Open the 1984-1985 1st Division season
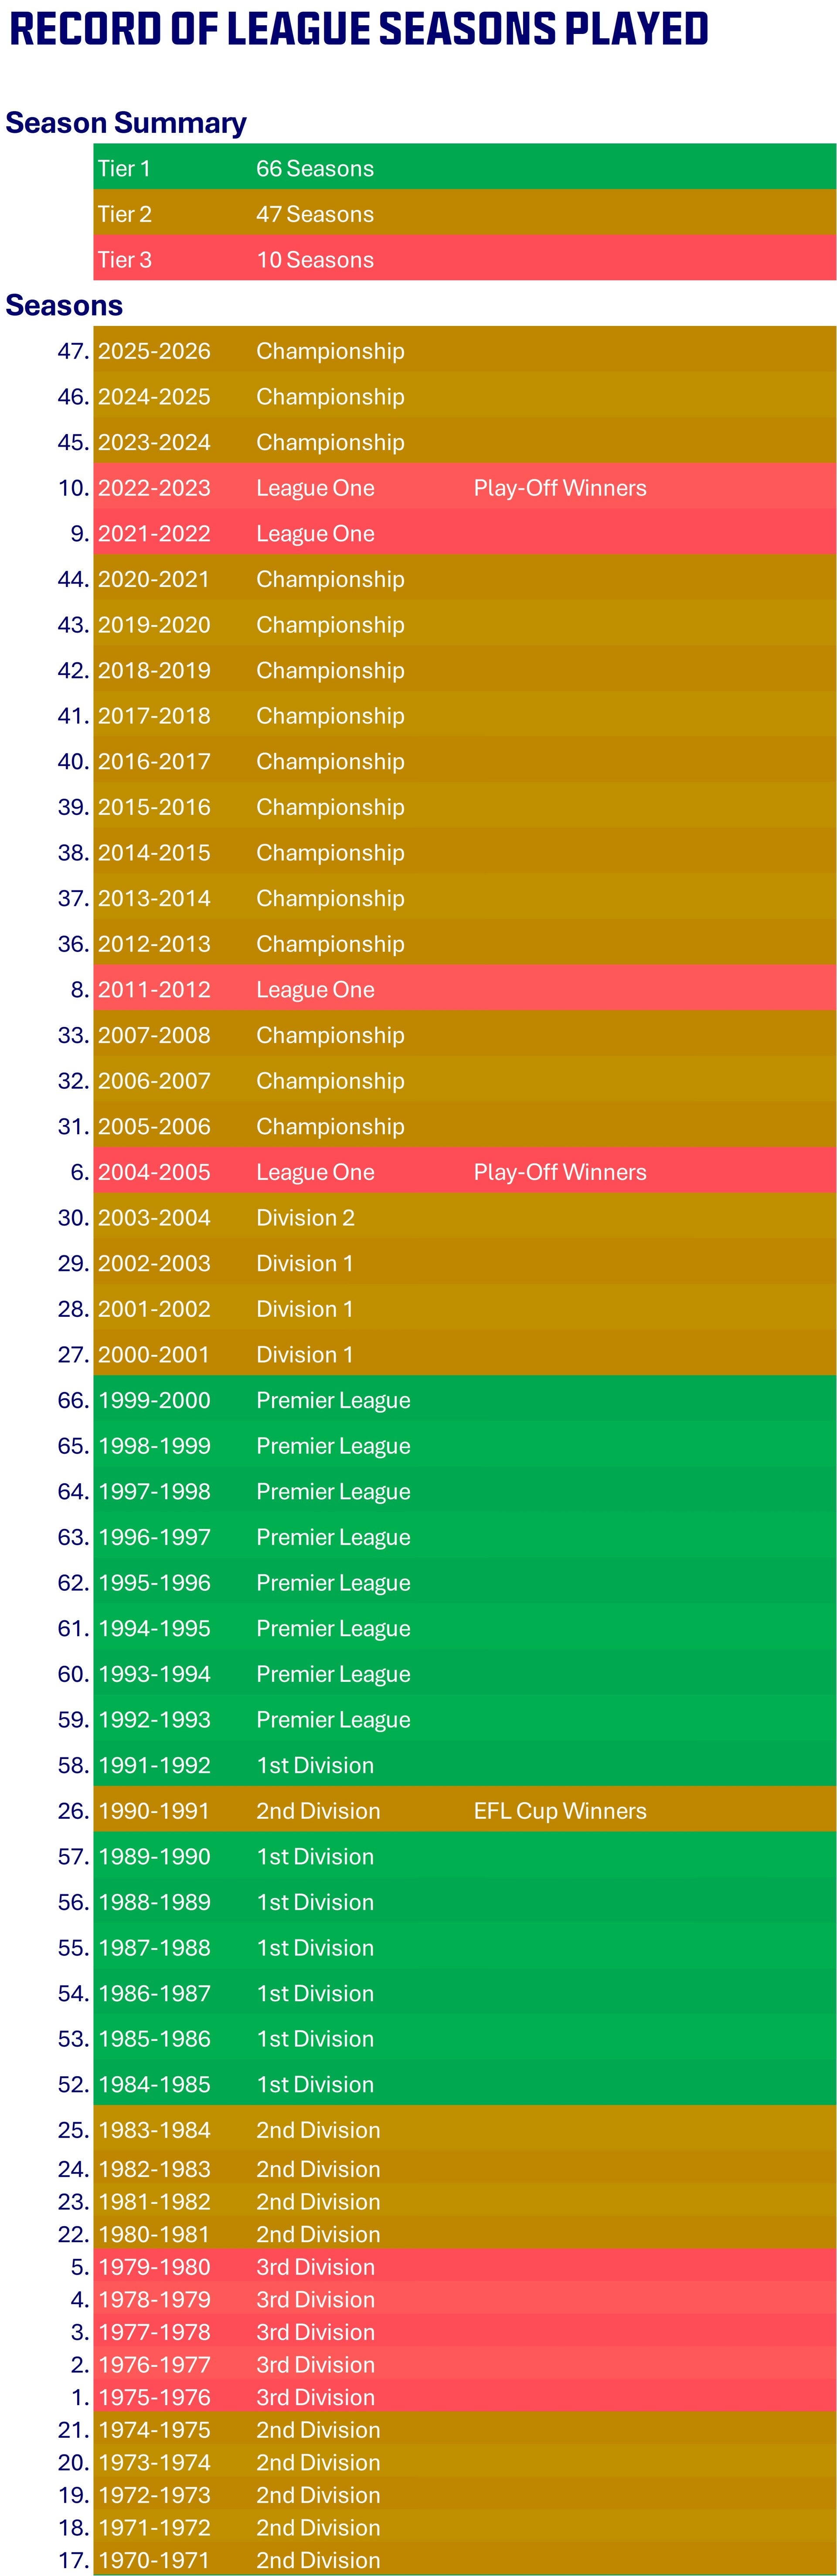The width and height of the screenshot is (837, 2576). click(465, 2084)
